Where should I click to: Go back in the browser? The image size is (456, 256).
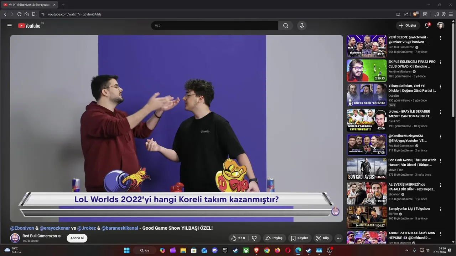(x=5, y=14)
